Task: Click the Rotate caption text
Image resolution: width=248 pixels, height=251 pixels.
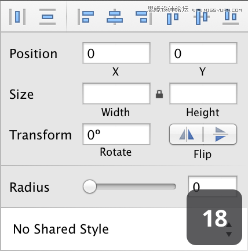Action: pos(115,152)
